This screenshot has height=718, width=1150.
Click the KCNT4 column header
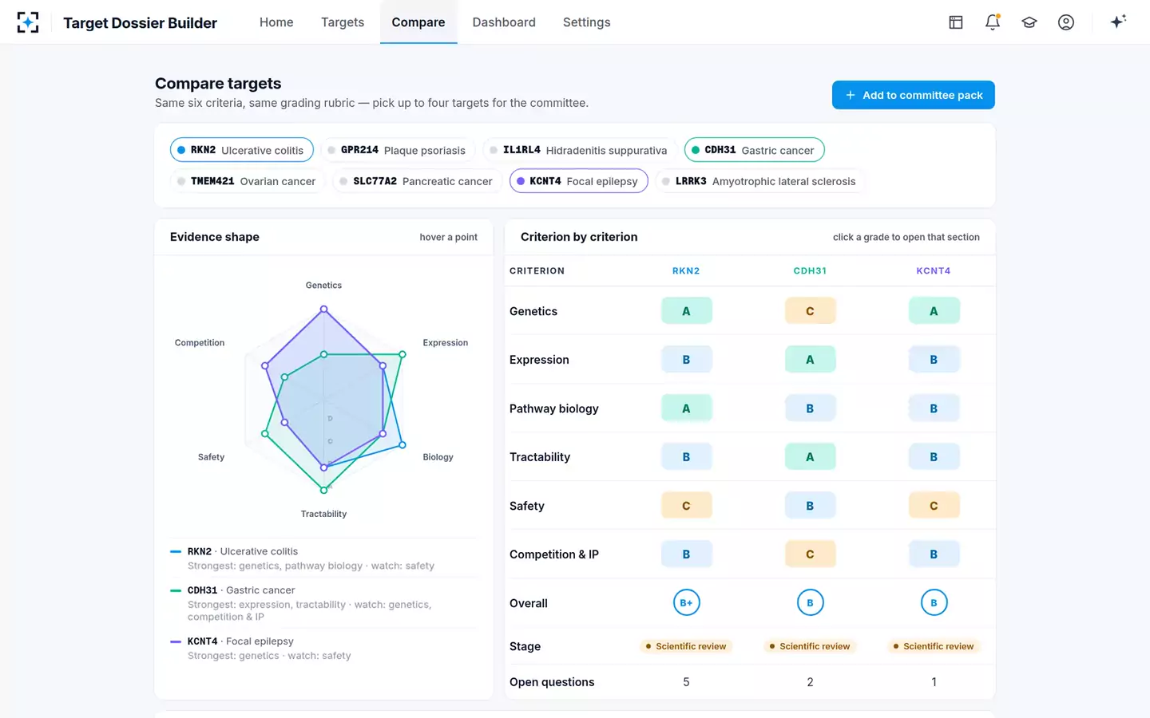pos(934,271)
